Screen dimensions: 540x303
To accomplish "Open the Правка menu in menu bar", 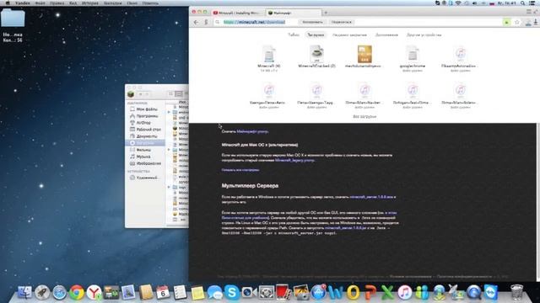I will (x=57, y=3).
